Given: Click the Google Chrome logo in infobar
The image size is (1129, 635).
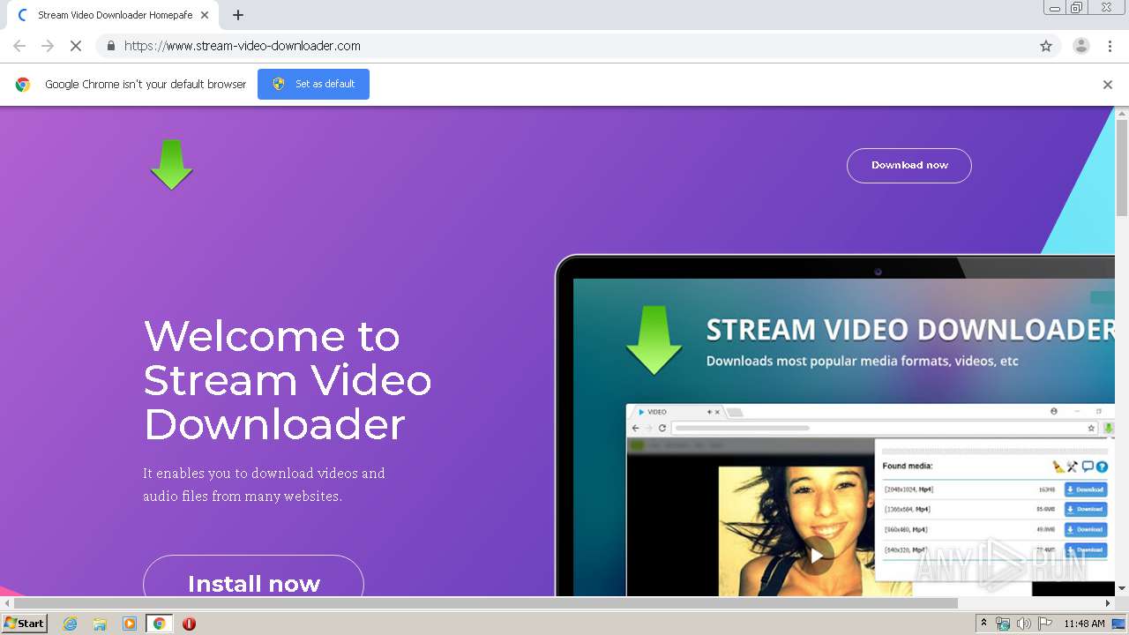Looking at the screenshot, I should tap(23, 85).
